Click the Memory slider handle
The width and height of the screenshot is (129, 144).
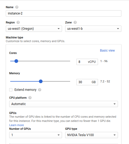click(41, 81)
